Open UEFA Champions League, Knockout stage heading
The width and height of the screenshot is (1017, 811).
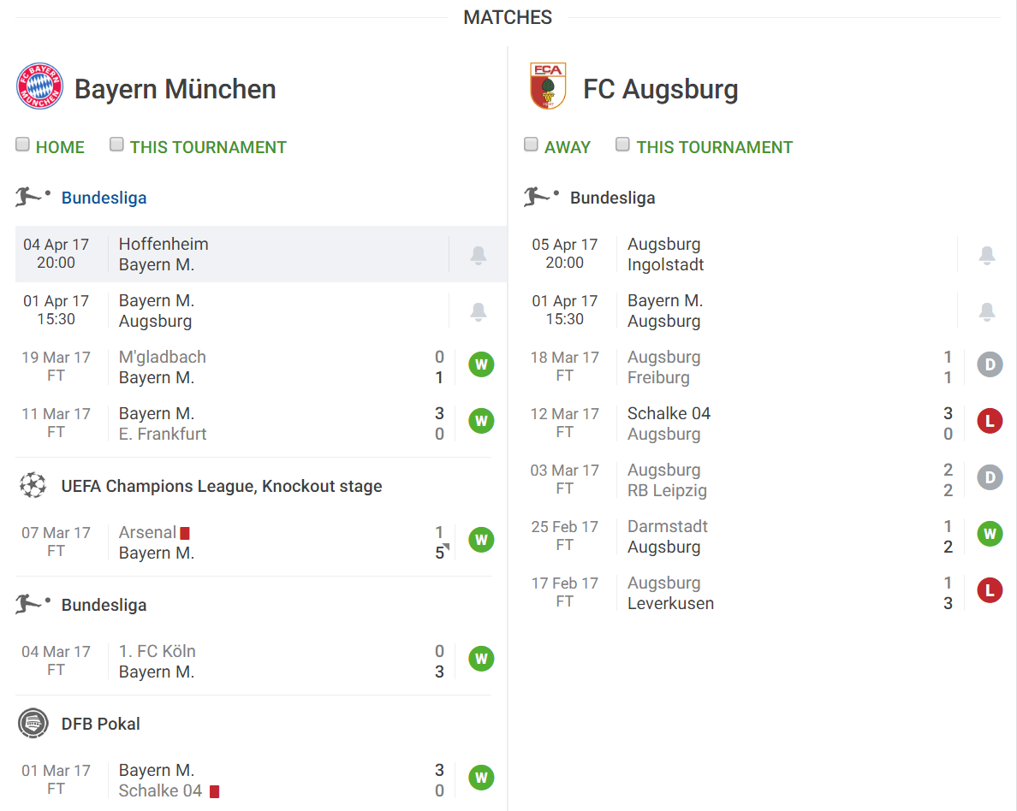pyautogui.click(x=222, y=486)
